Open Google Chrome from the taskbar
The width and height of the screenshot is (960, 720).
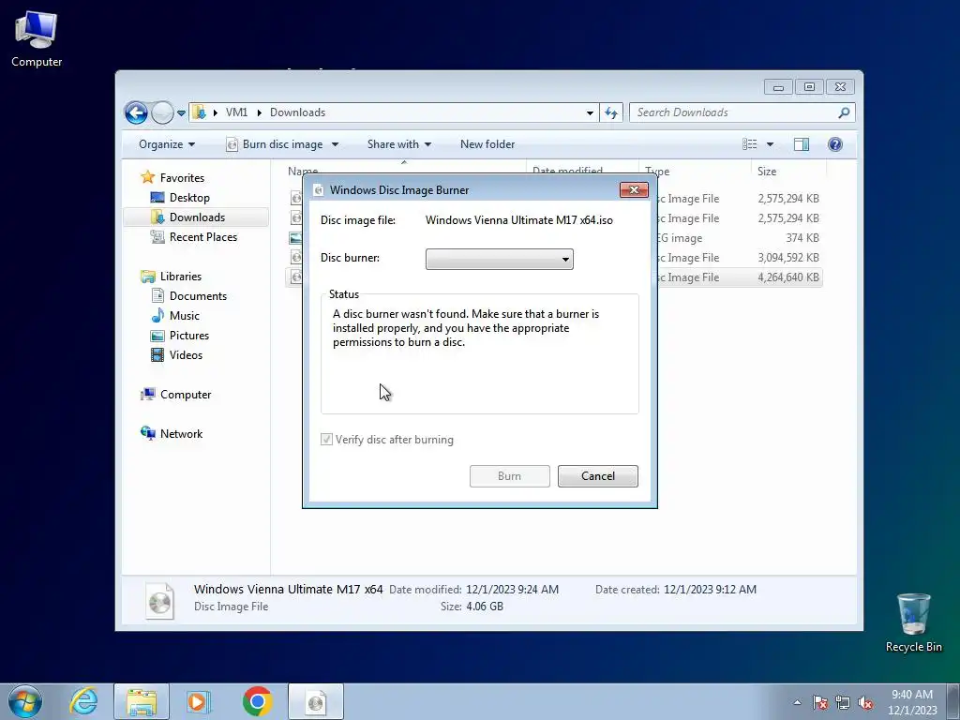(257, 701)
